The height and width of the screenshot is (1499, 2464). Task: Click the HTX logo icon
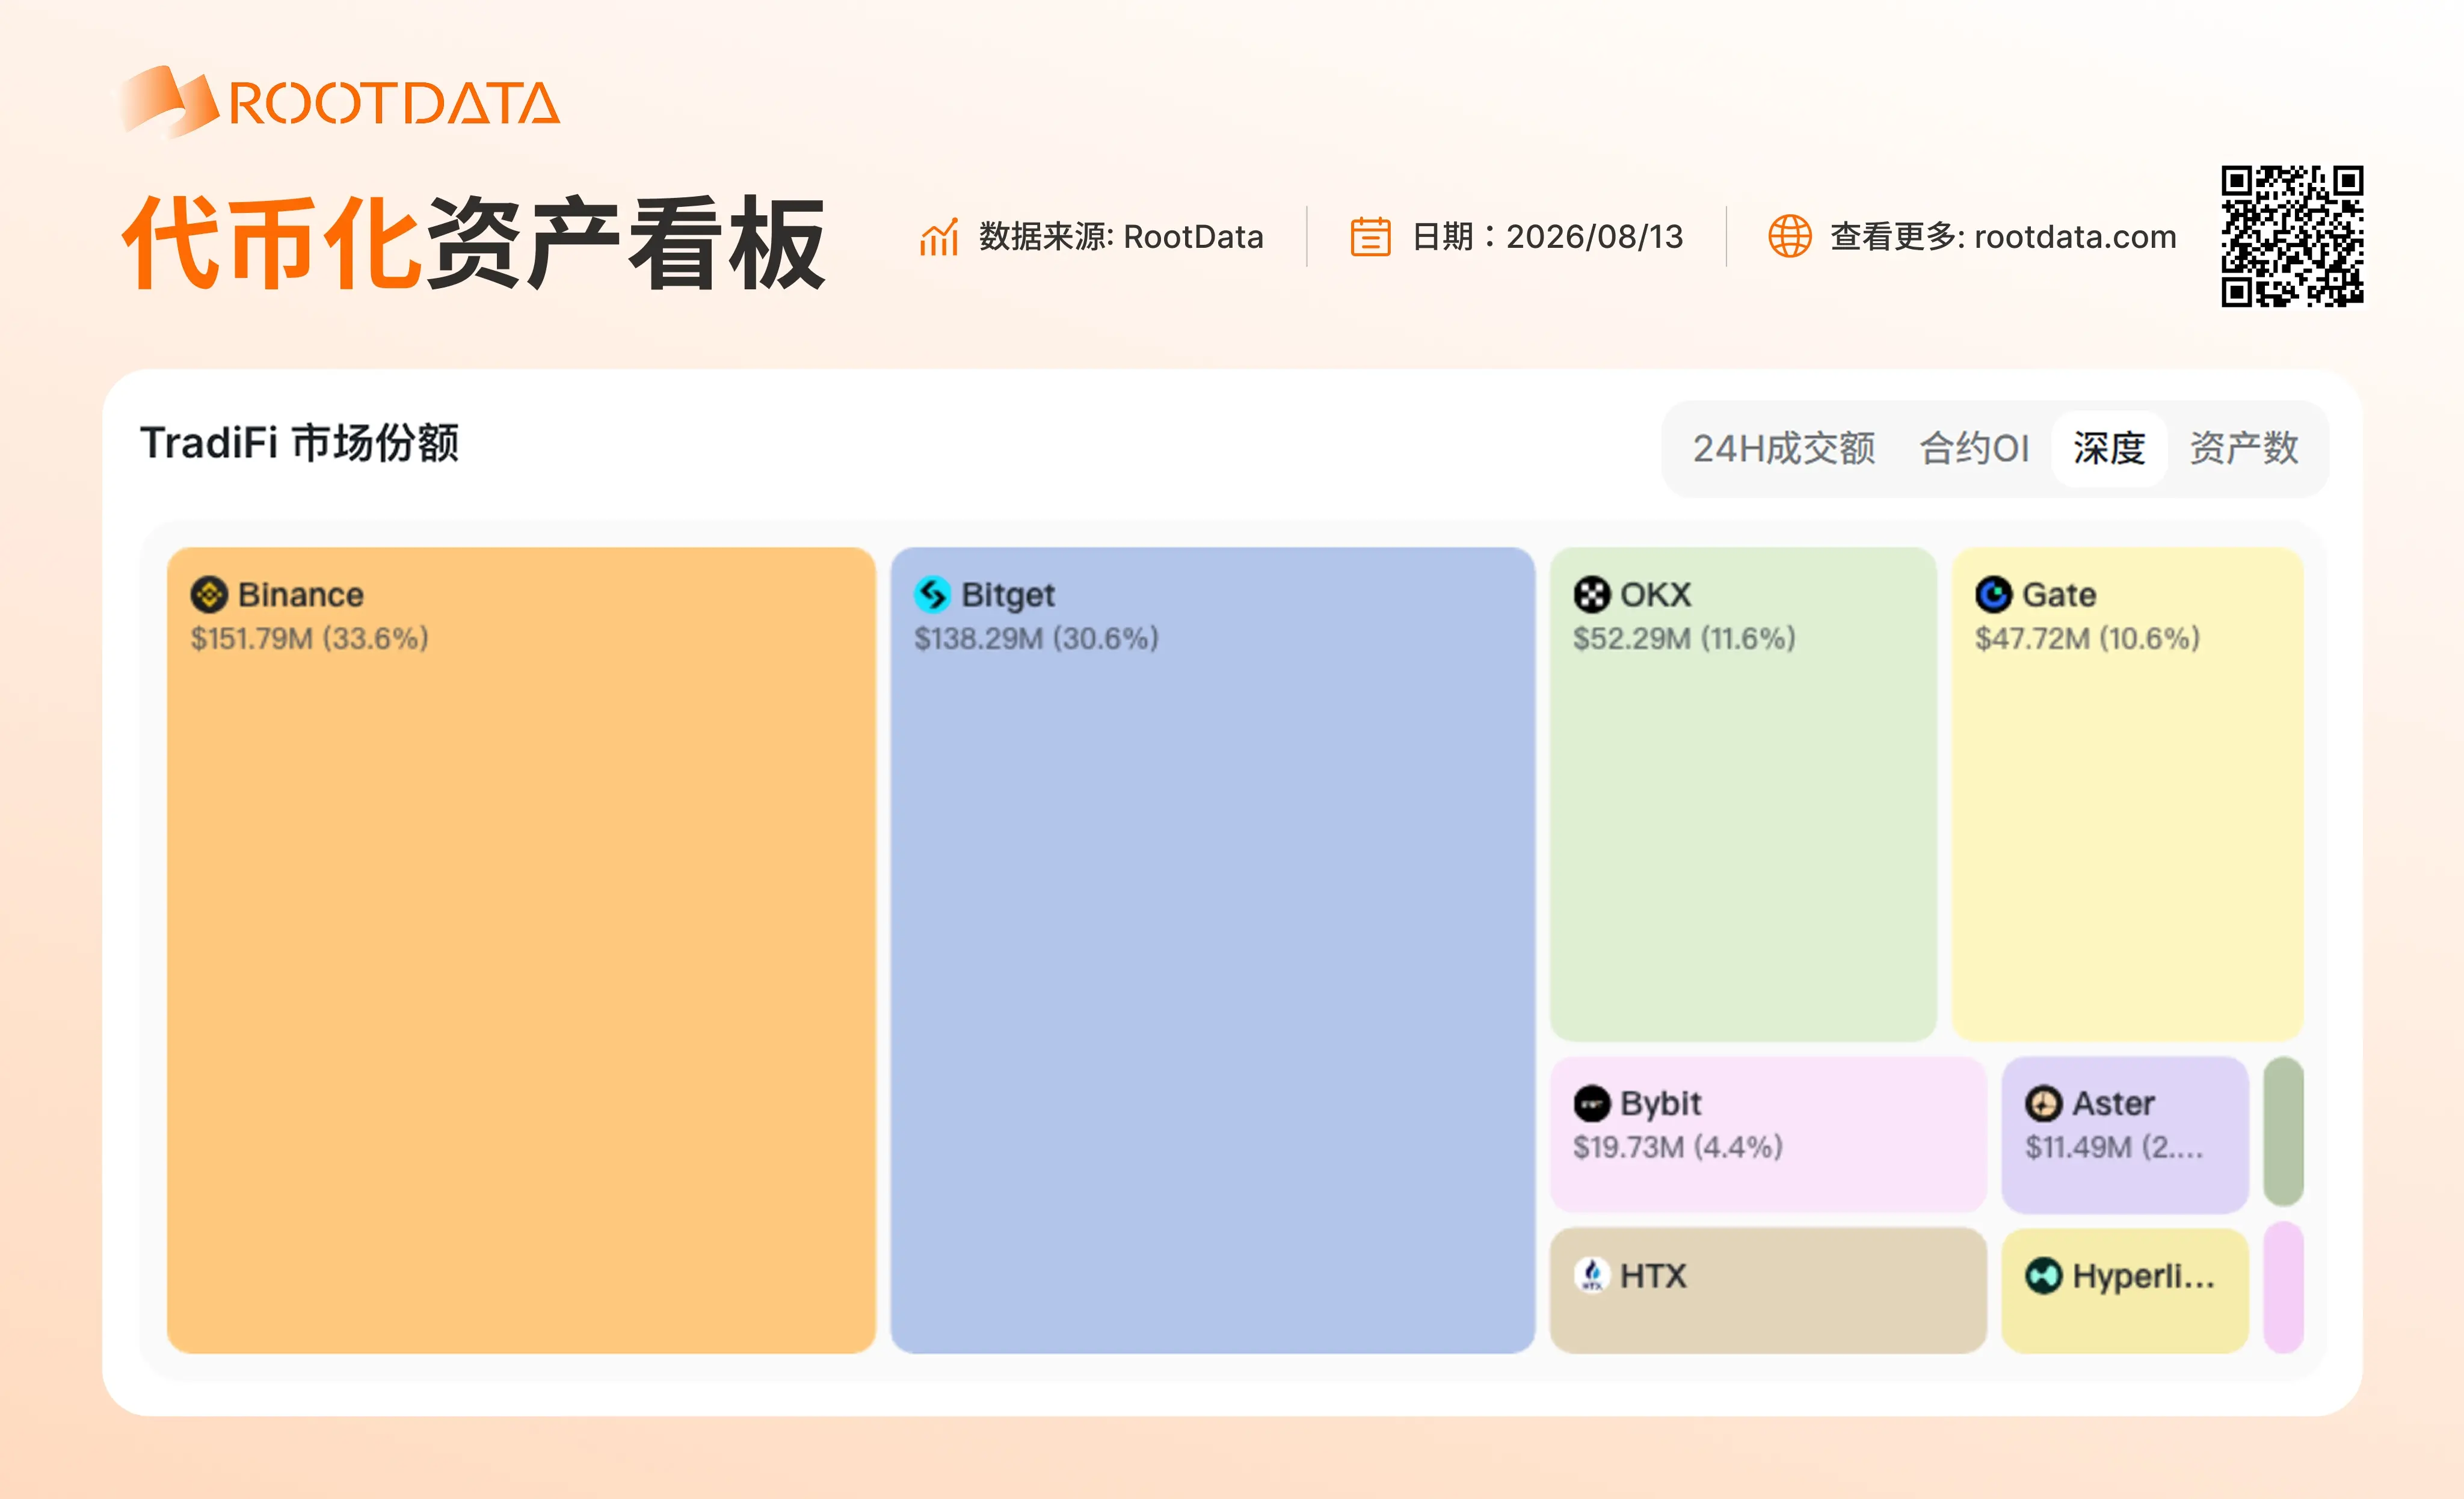tap(1591, 1276)
